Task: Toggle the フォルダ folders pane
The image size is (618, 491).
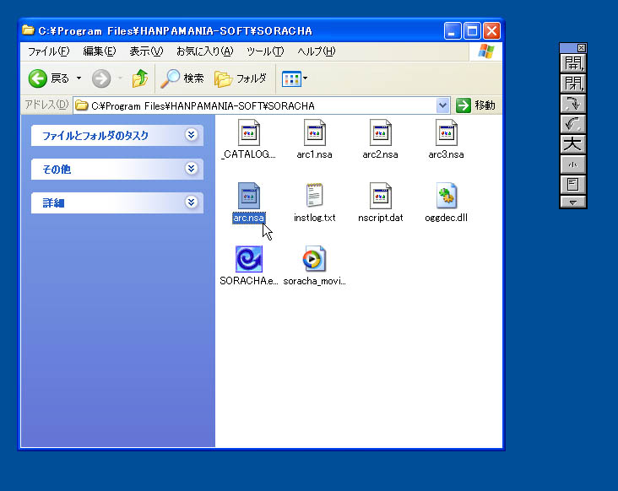Action: click(241, 78)
